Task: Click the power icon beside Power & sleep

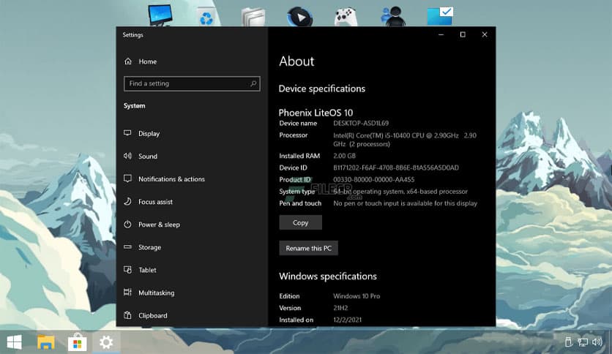Action: (127, 224)
